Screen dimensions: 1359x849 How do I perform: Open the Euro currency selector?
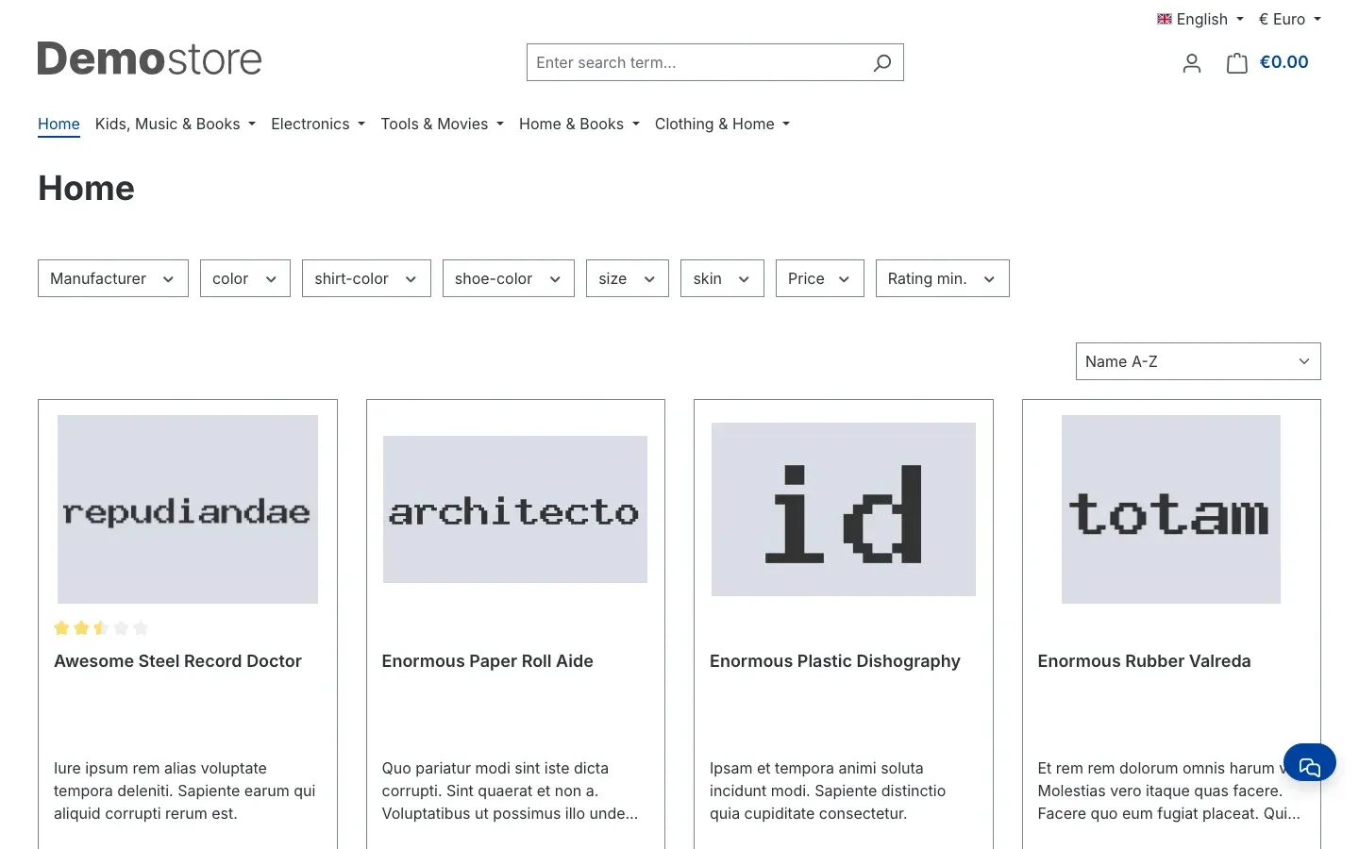click(1290, 19)
